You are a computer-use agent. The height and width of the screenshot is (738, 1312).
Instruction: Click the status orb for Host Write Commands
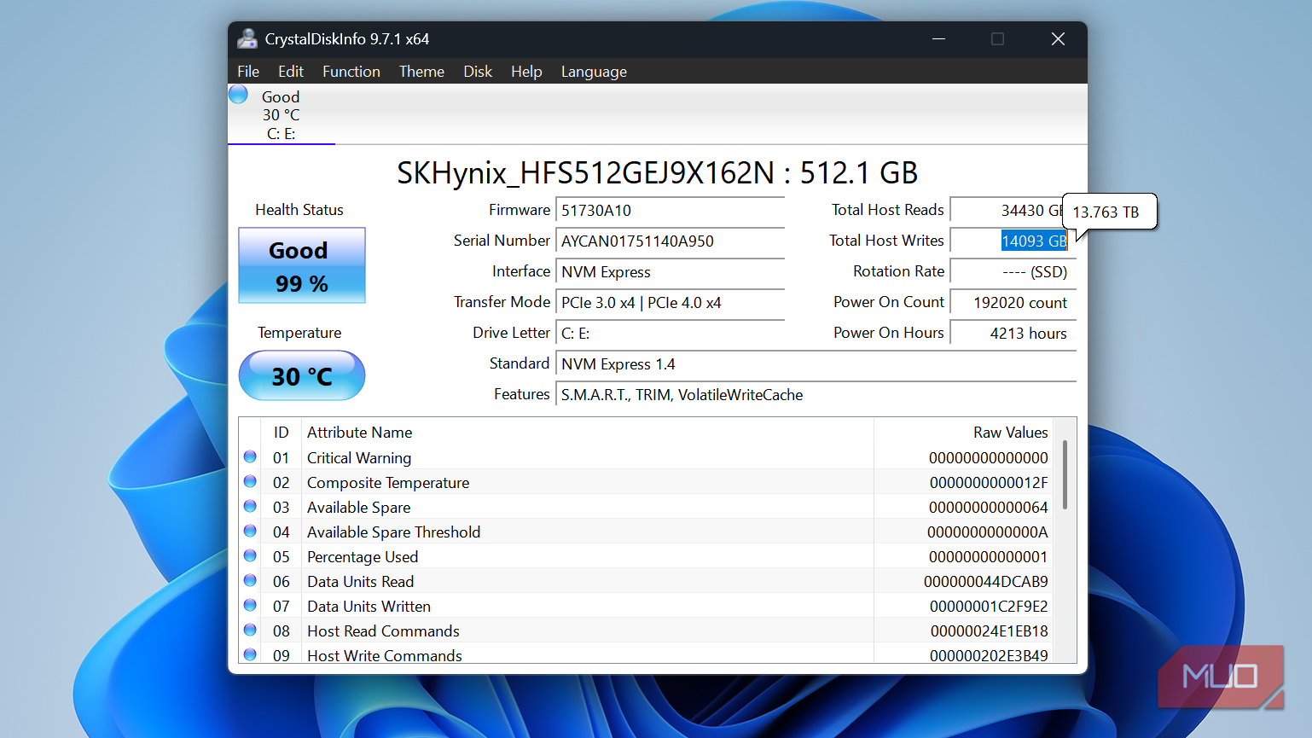click(250, 654)
